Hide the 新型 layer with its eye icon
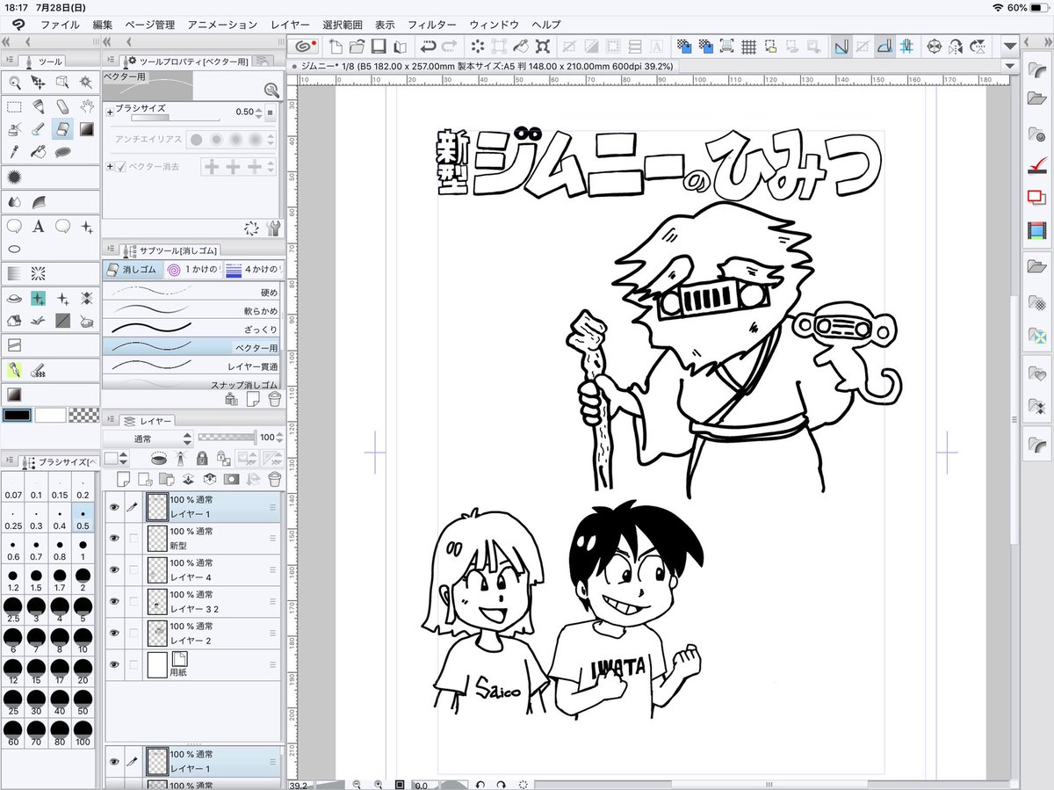This screenshot has width=1054, height=790. 113,538
